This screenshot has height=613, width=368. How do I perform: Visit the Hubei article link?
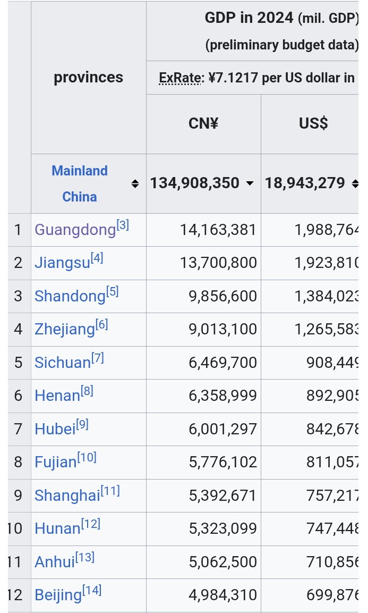pyautogui.click(x=55, y=429)
